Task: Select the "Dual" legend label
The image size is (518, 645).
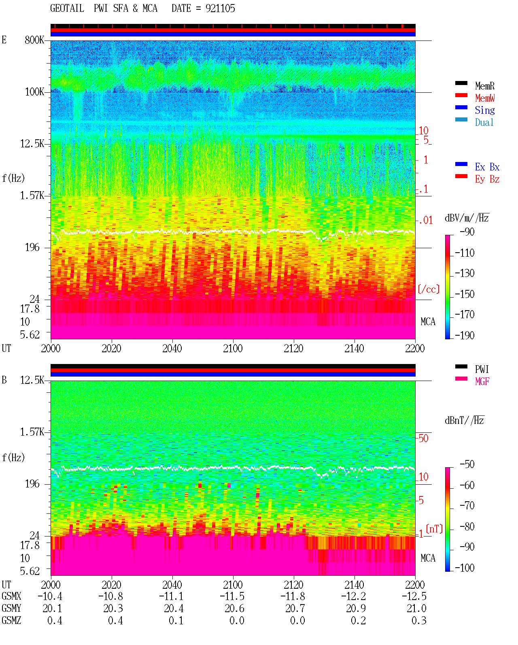Action: (484, 122)
